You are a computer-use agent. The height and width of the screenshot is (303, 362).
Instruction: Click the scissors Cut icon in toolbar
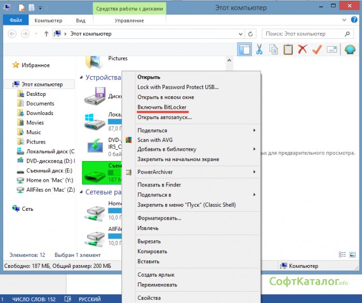(260, 50)
